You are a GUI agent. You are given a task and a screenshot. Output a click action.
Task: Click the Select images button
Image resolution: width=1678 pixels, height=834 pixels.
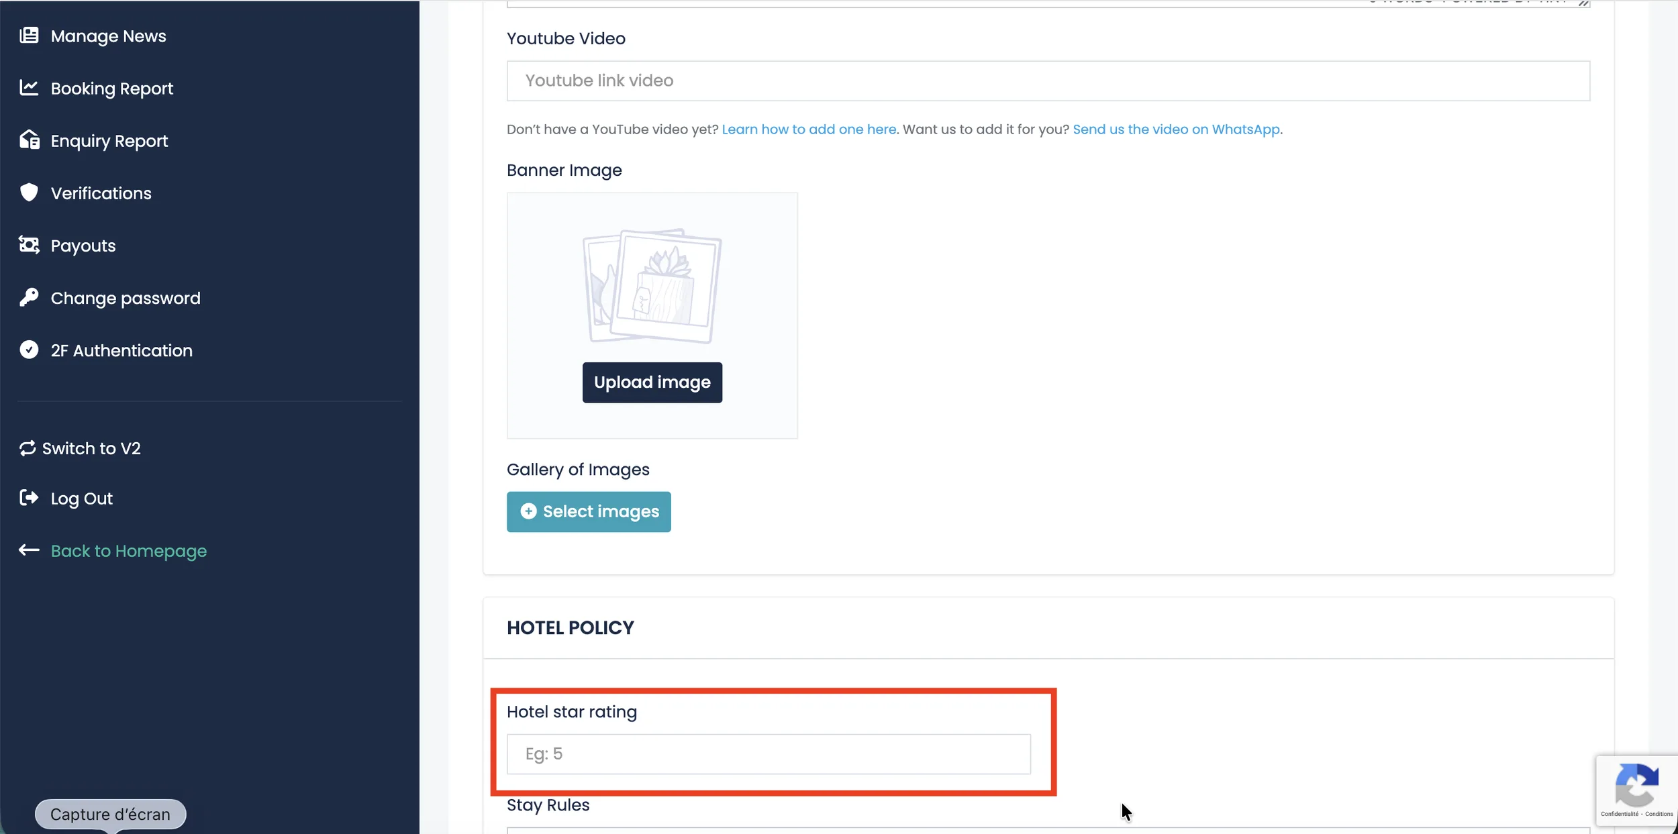pos(589,512)
